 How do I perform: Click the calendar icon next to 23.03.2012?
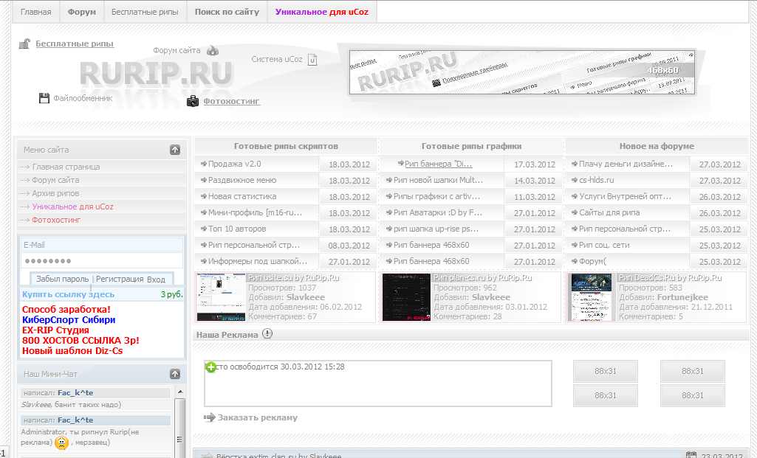[691, 455]
